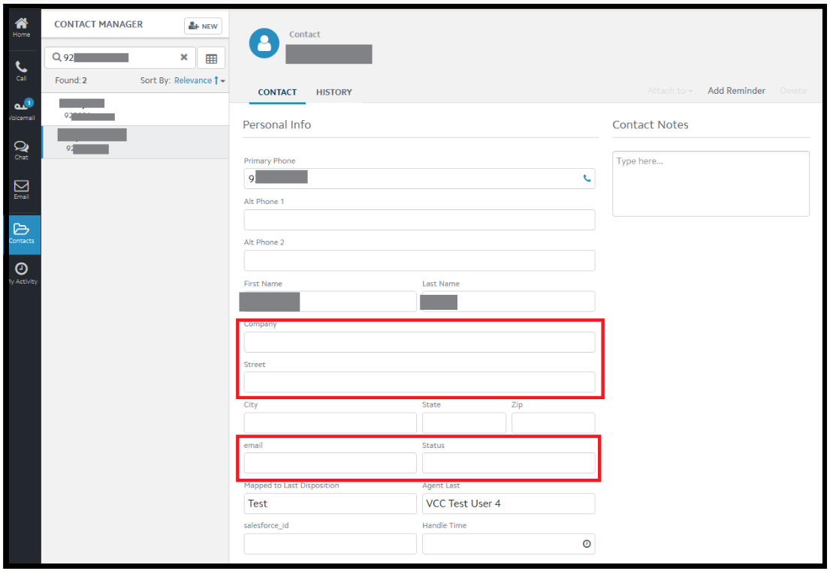Click the Primary Phone field
The width and height of the screenshot is (830, 571).
click(x=419, y=179)
